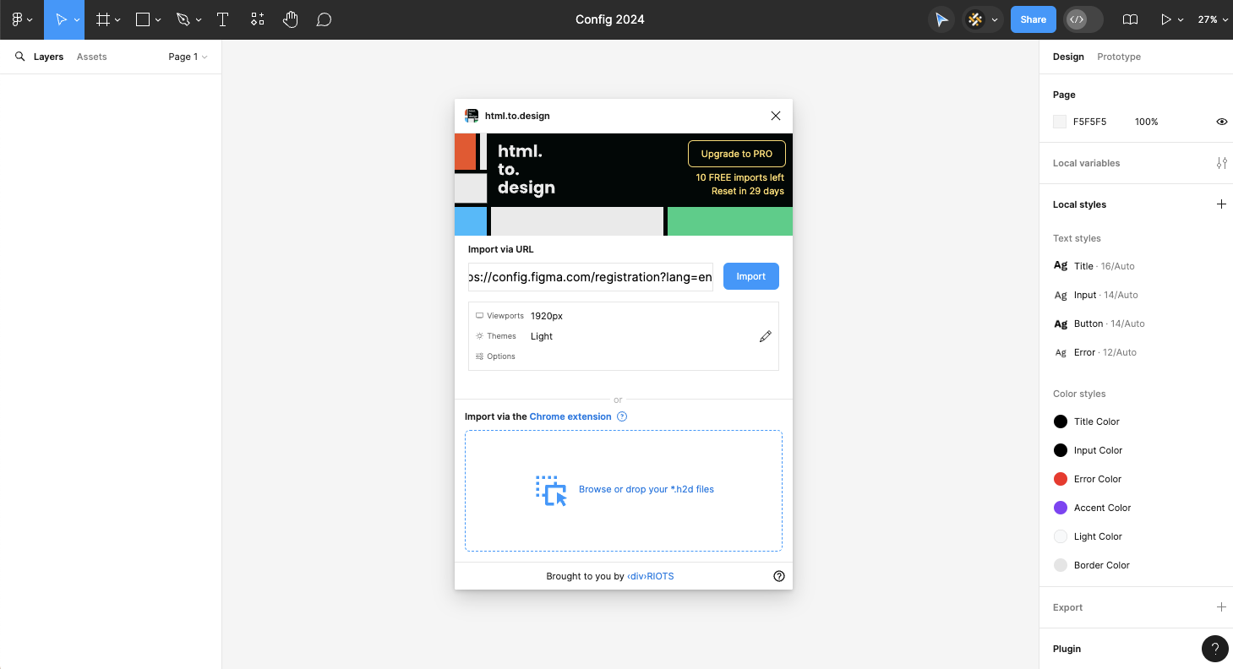1233x669 pixels.
Task: Open Local variables settings icon
Action: click(1221, 163)
